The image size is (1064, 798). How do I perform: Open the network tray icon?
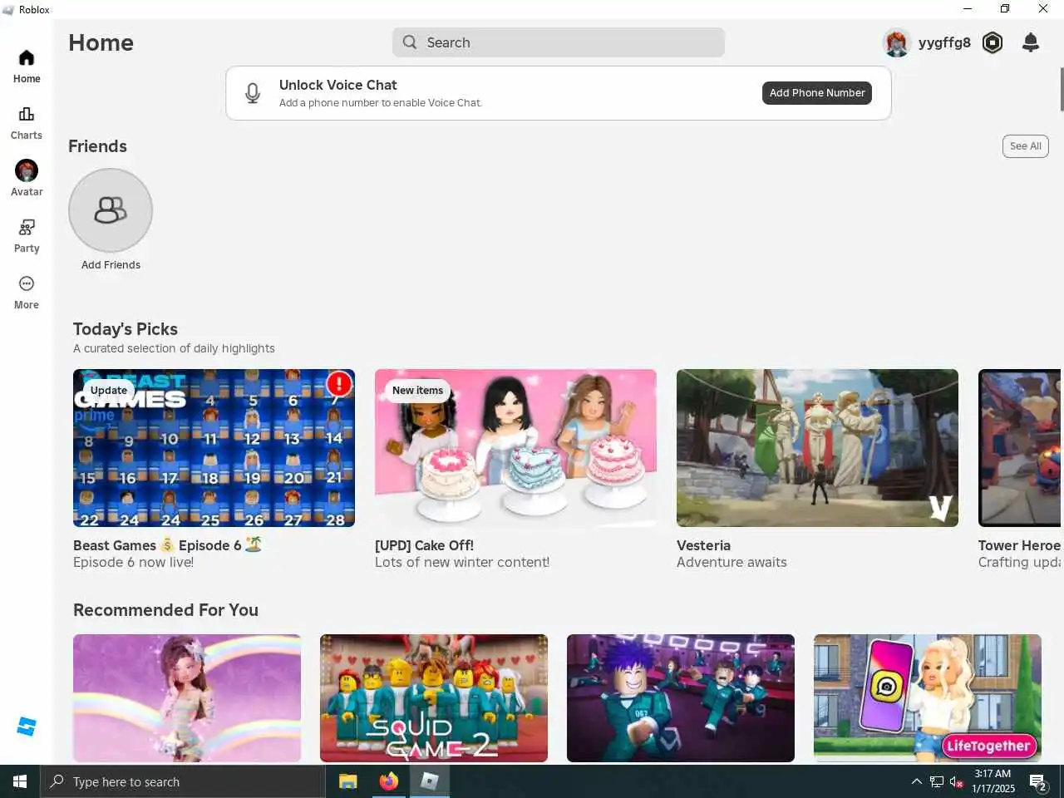(x=937, y=781)
